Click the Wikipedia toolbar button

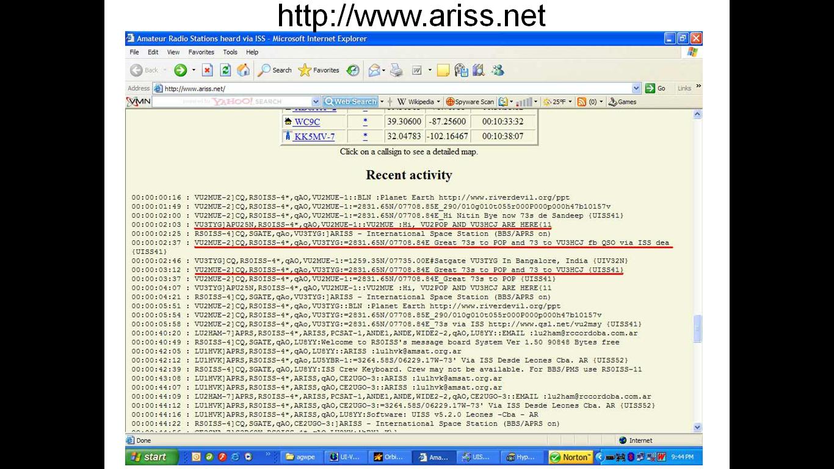(415, 102)
